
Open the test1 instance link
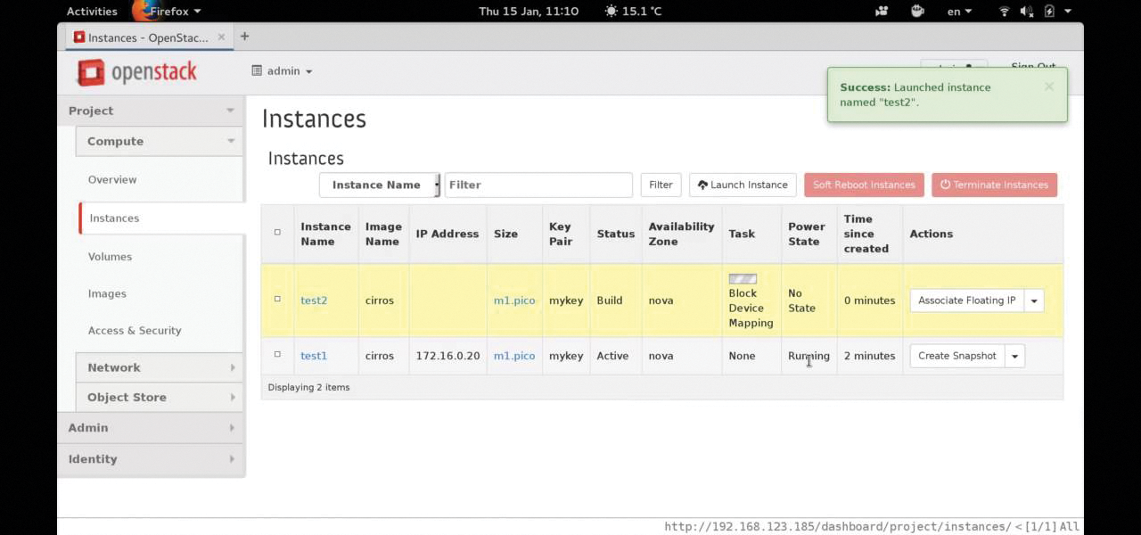tap(314, 356)
